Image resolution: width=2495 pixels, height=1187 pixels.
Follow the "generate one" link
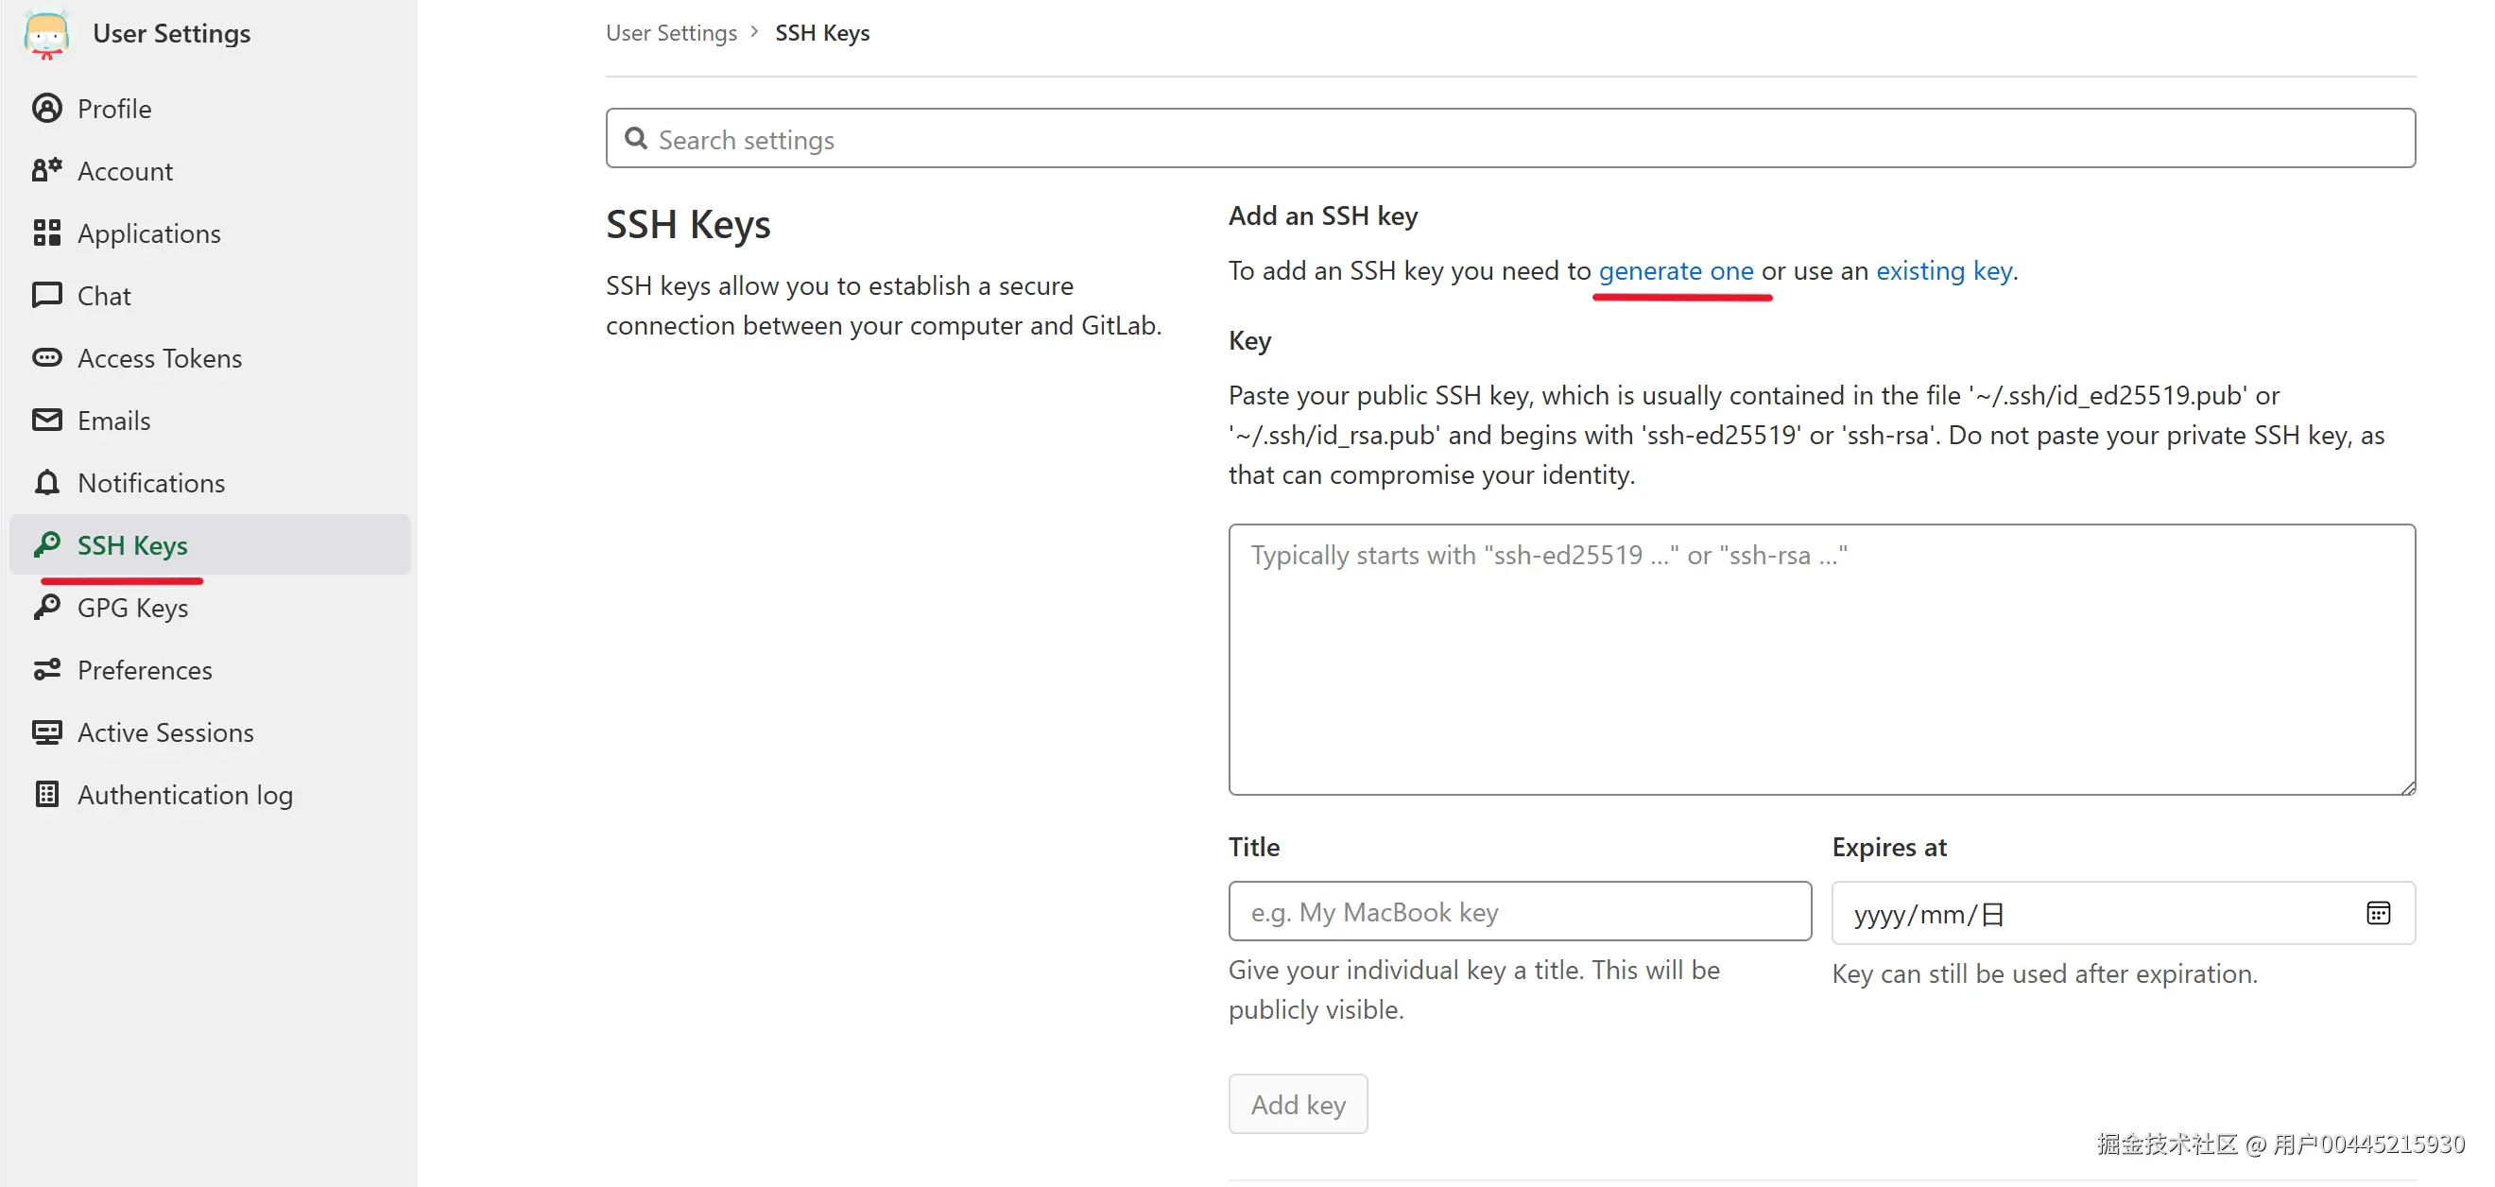1676,271
